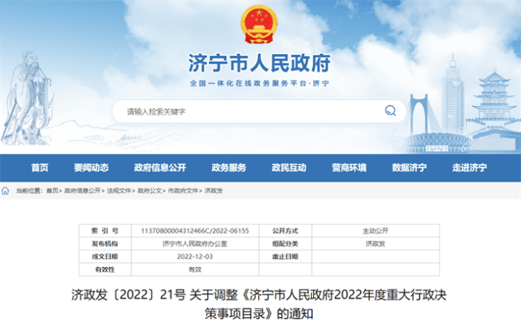The height and width of the screenshot is (322, 521).
Task: Click the search keyword input field
Action: (x=246, y=111)
